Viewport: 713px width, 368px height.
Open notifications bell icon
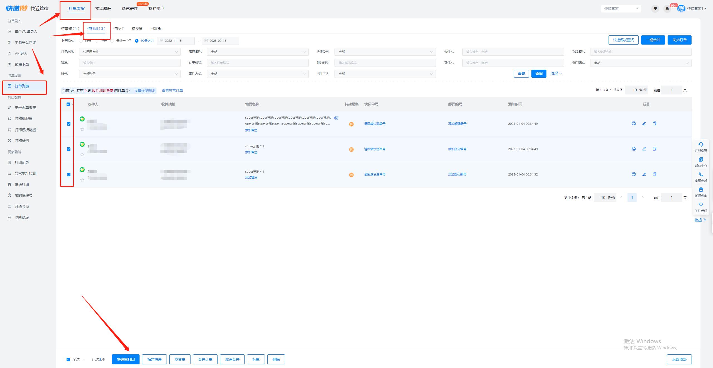[667, 9]
